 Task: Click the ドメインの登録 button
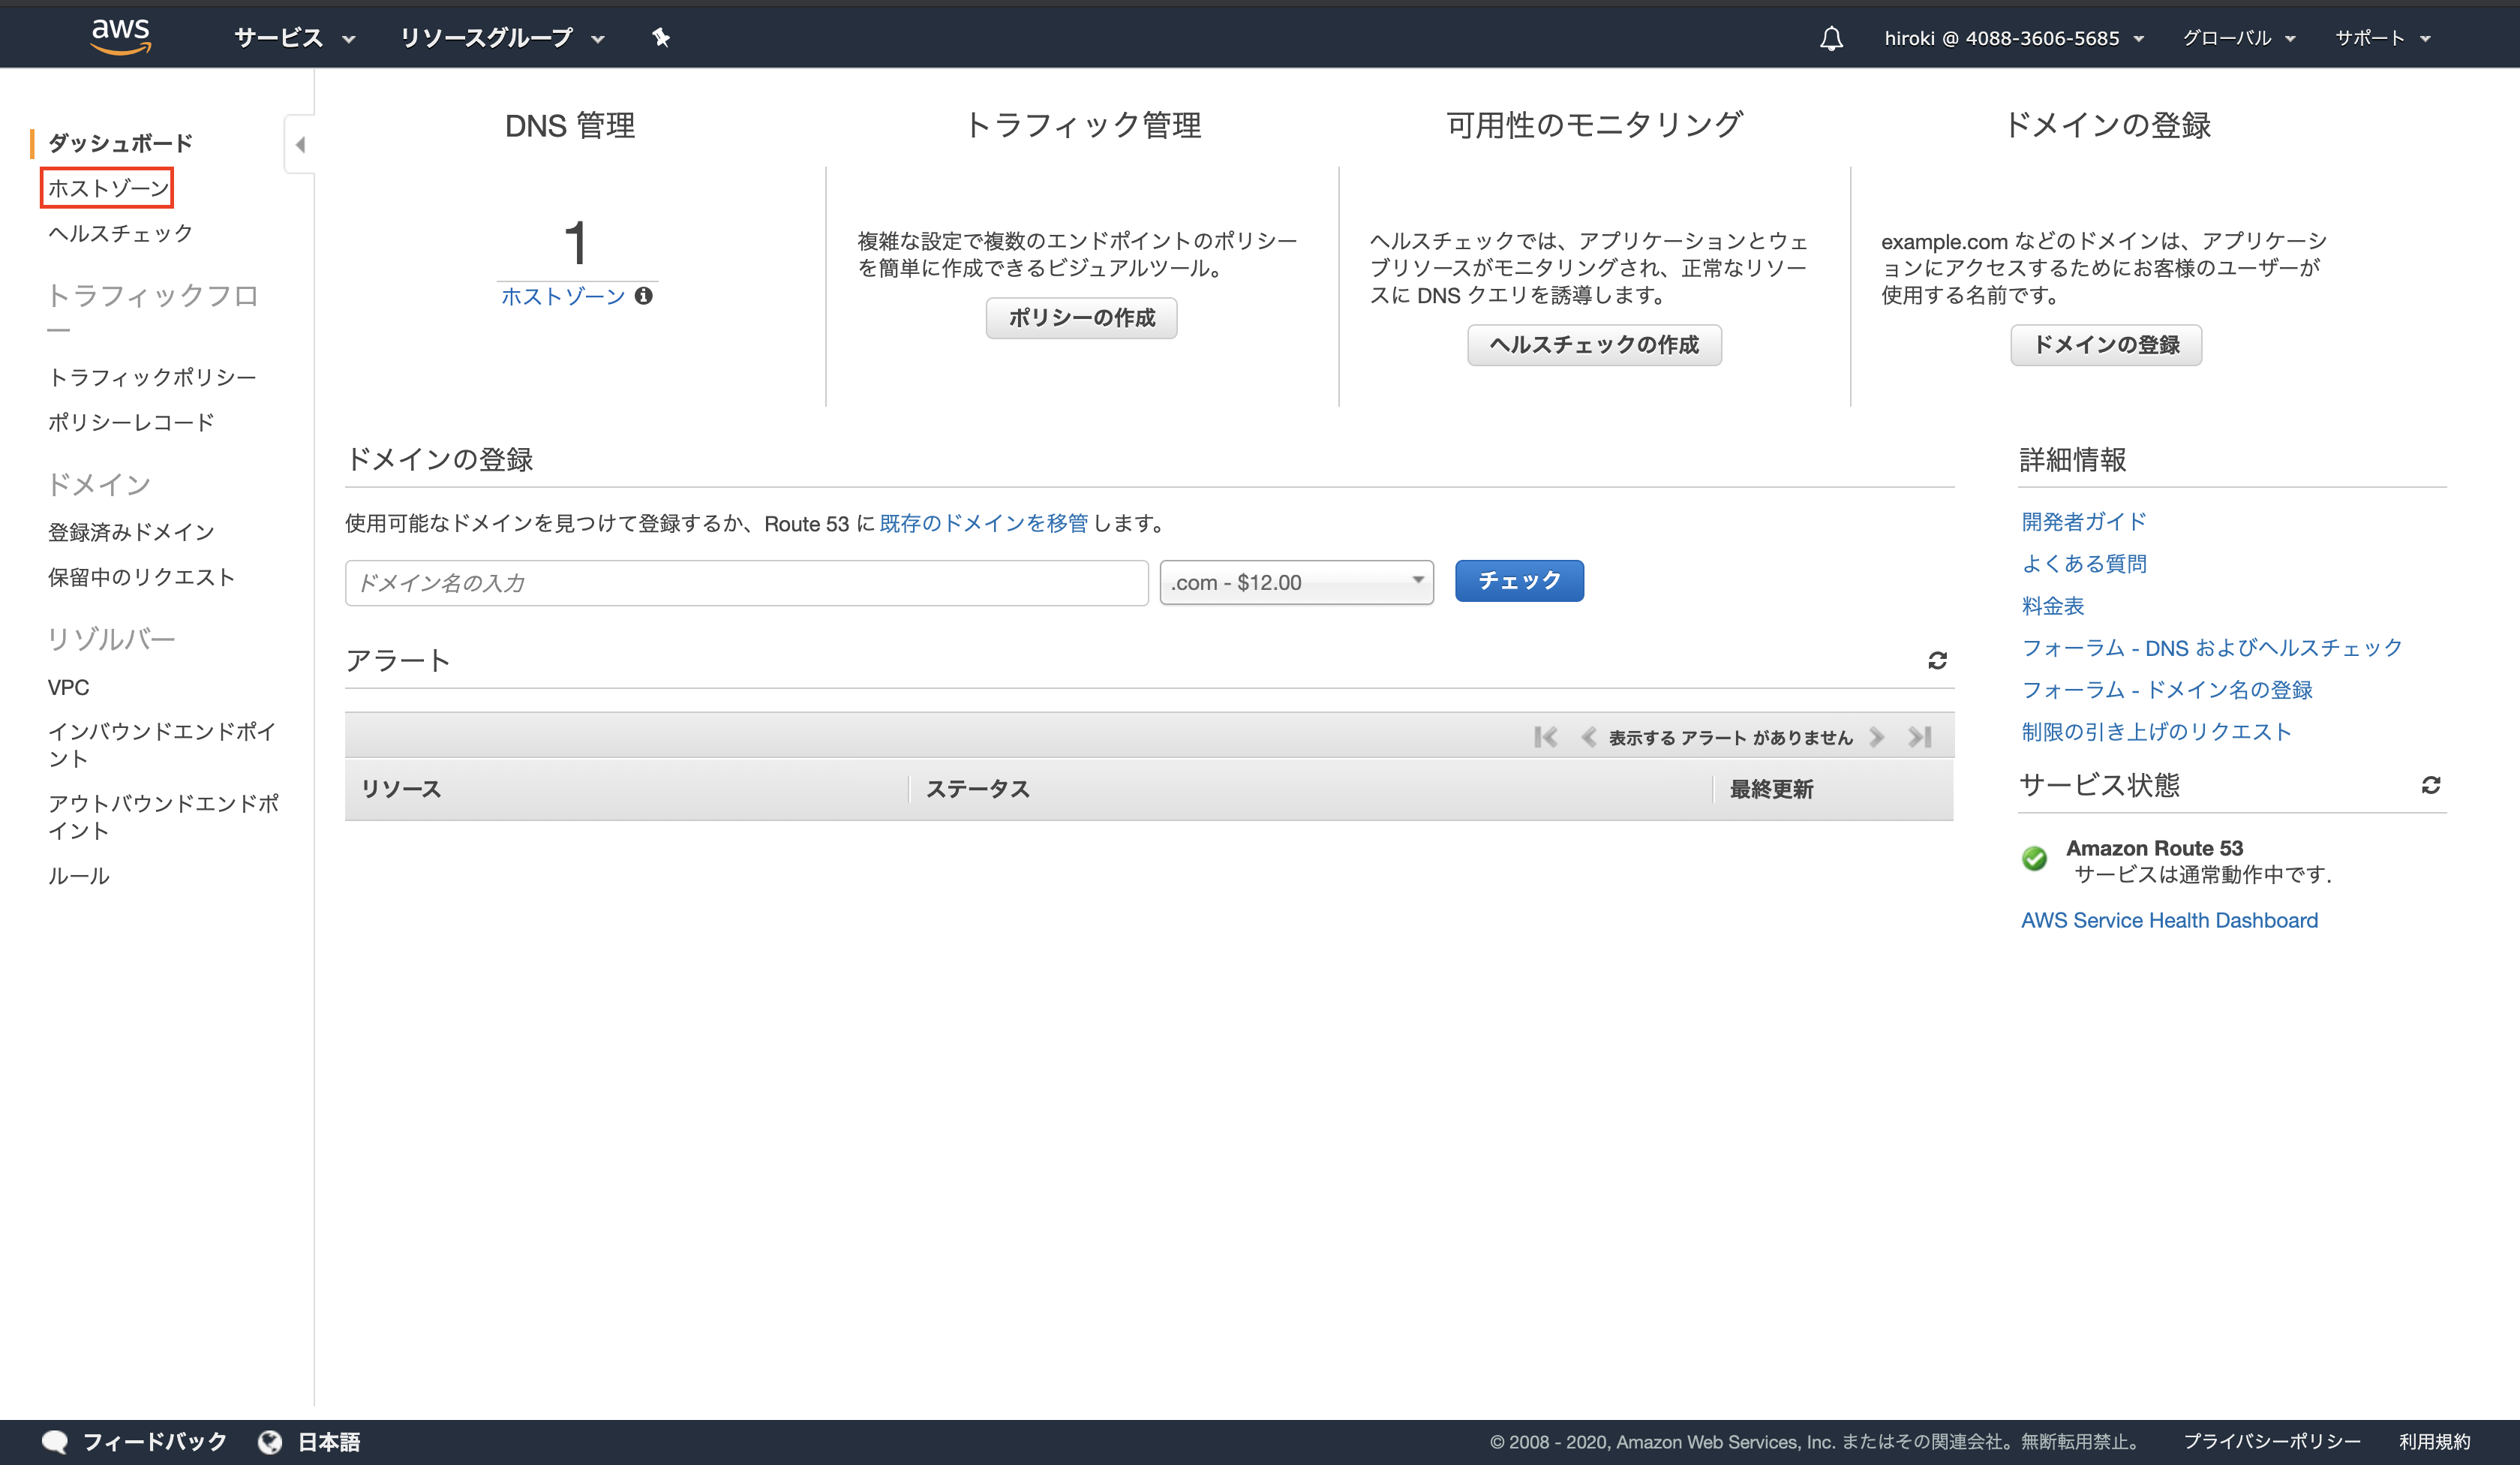pos(2105,344)
